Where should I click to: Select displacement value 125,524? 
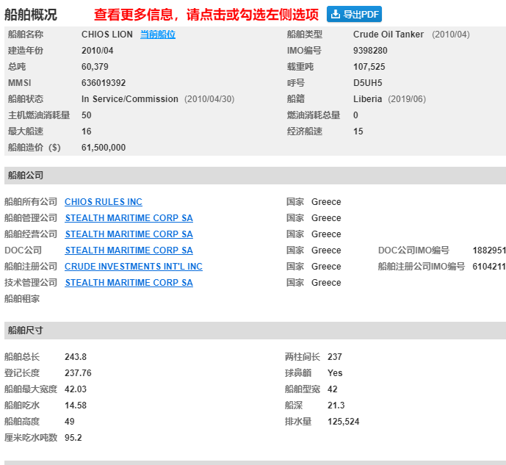(344, 422)
